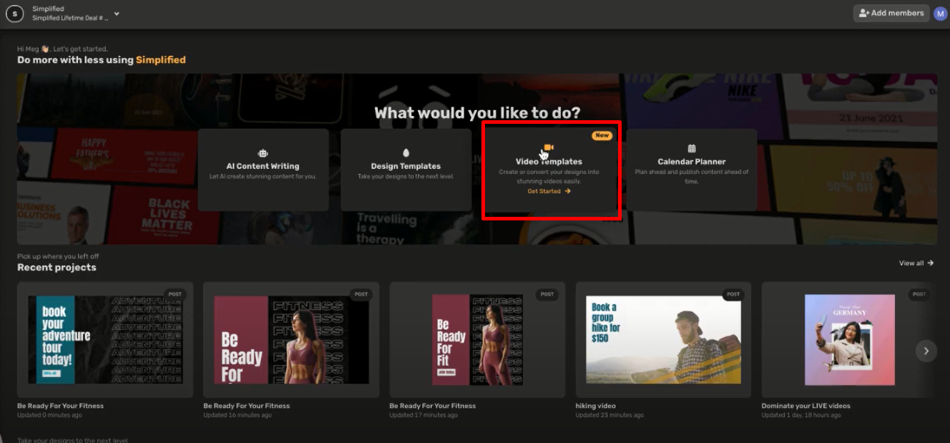This screenshot has width=950, height=443.
Task: Open the Design Templates card
Action: coord(406,170)
